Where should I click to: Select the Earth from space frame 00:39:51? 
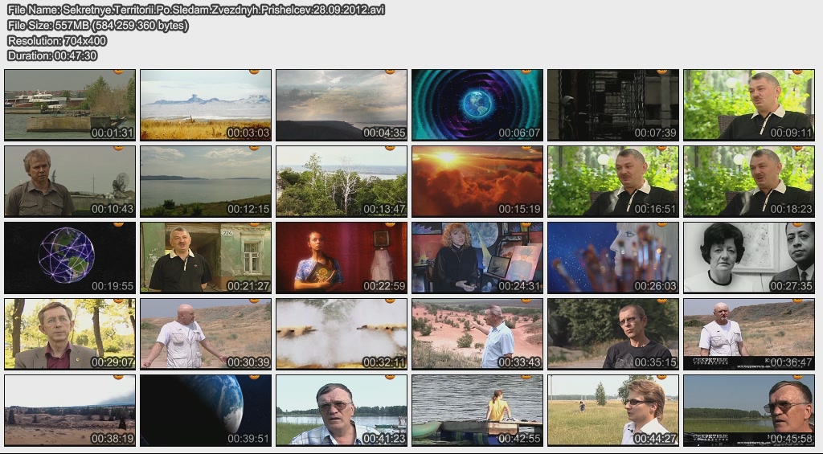pyautogui.click(x=206, y=411)
